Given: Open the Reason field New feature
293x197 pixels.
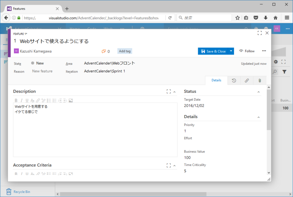Looking at the screenshot, I should click(x=42, y=71).
